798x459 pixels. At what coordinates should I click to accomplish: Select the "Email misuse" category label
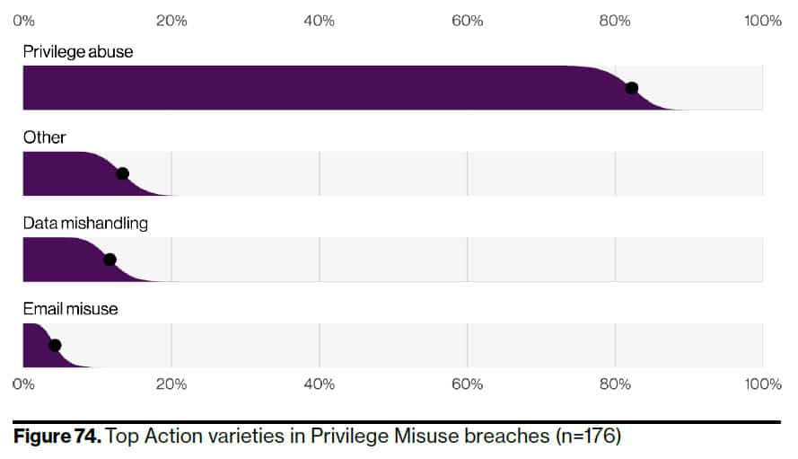click(71, 309)
